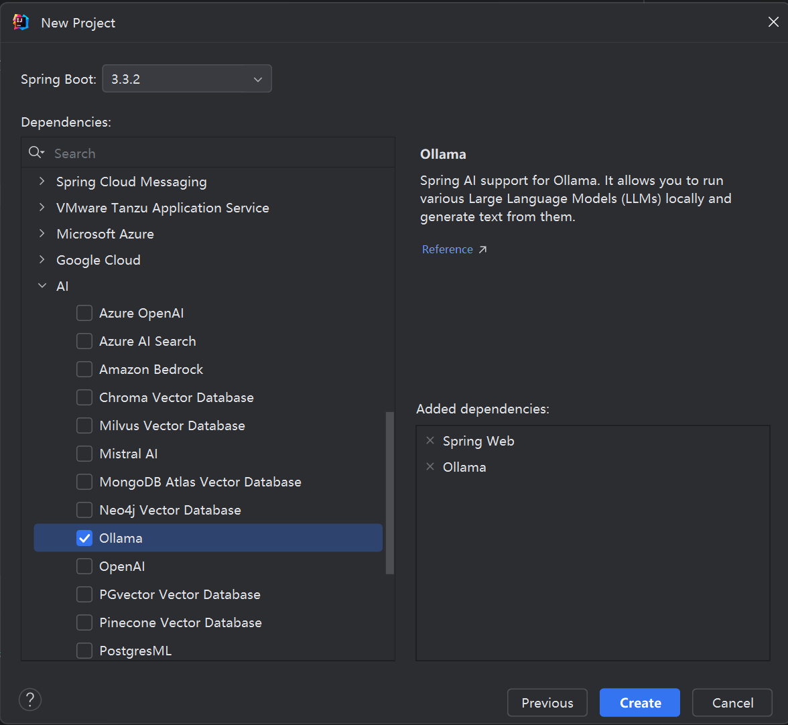788x725 pixels.
Task: Uncheck the Ollama dependency checkbox
Action: [x=84, y=538]
